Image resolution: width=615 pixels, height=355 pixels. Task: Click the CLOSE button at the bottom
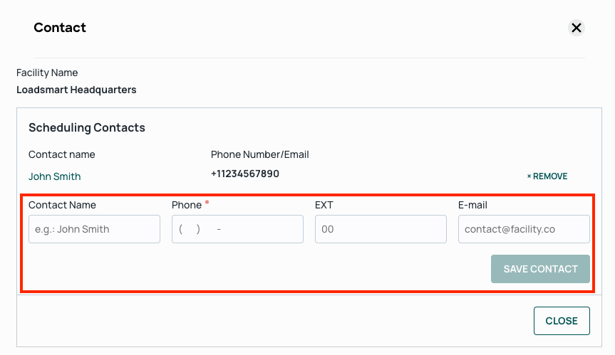pyautogui.click(x=562, y=321)
